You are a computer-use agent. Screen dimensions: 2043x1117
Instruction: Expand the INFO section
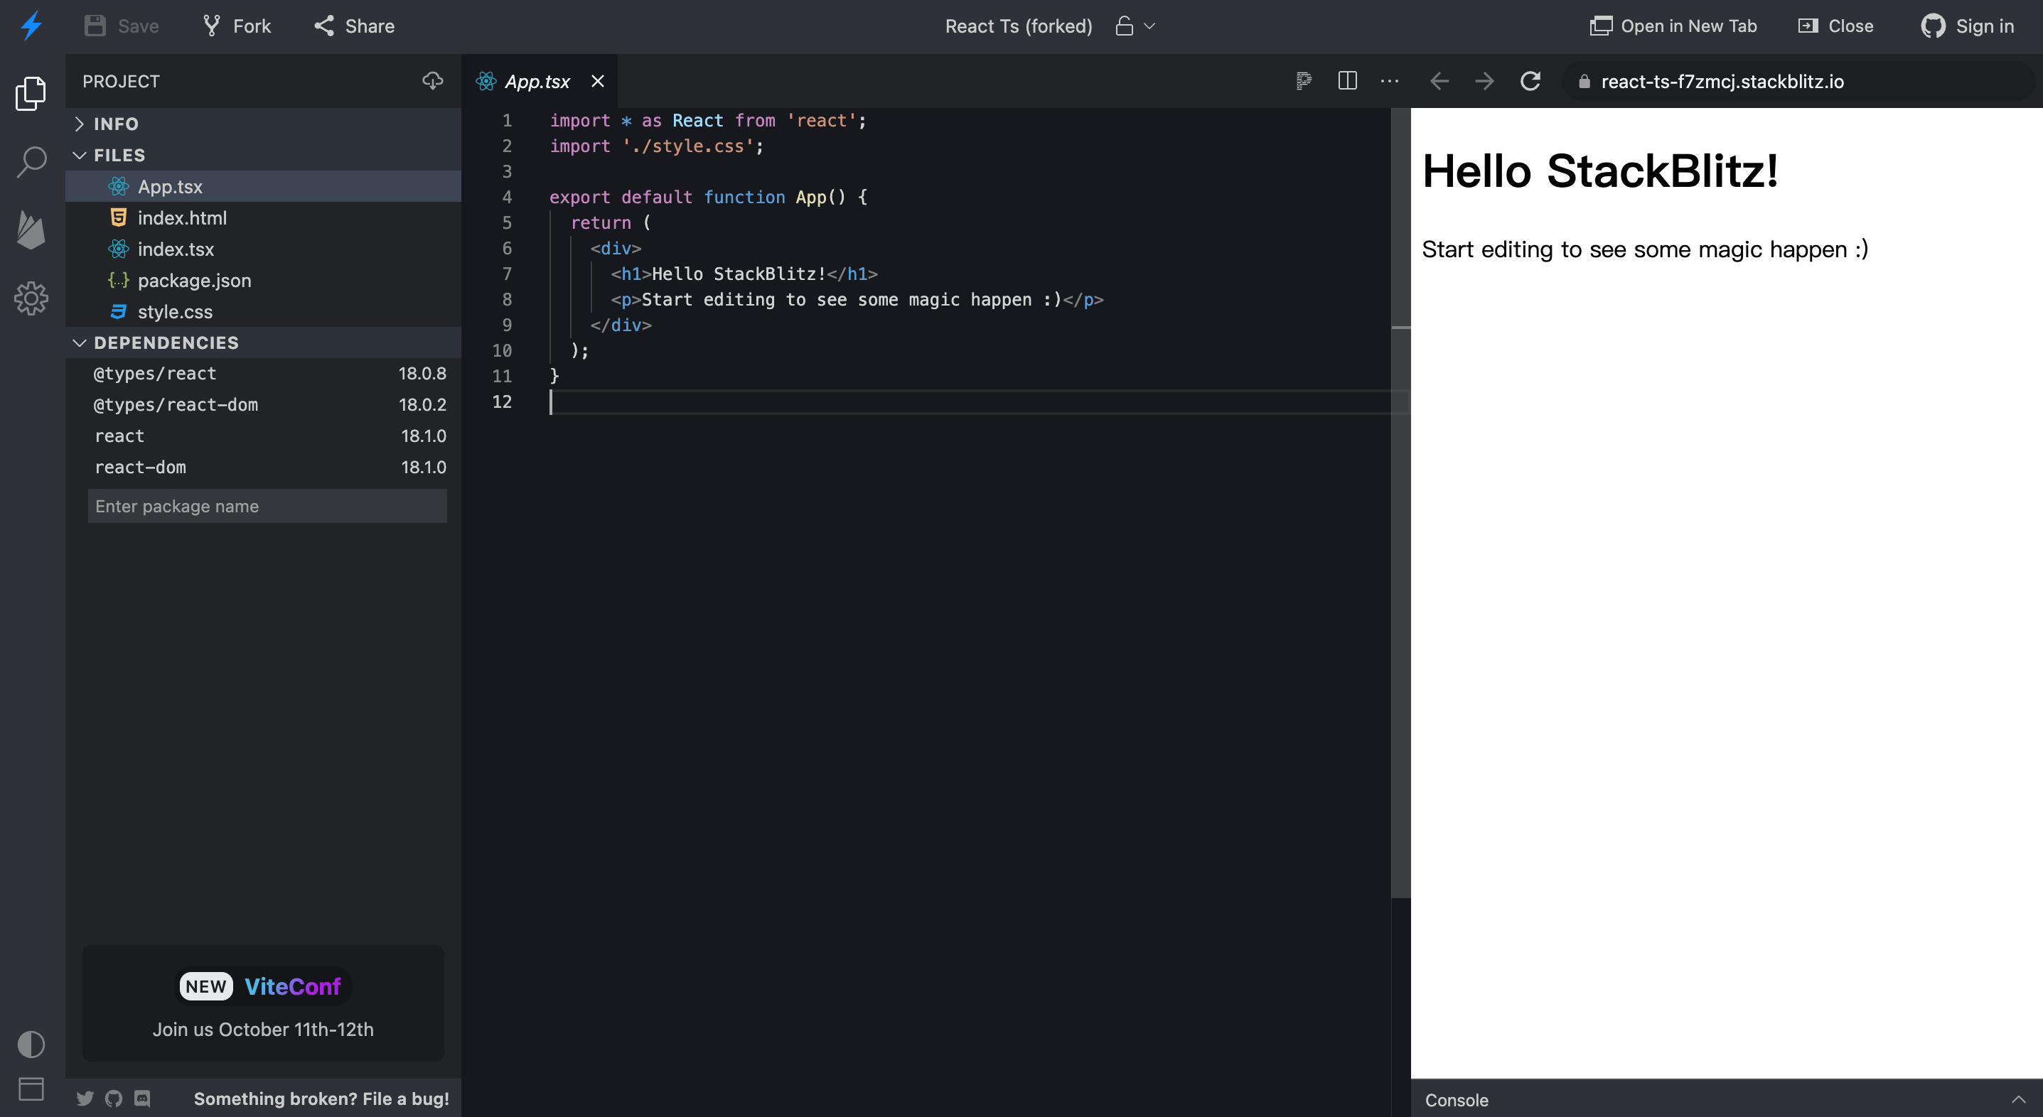[x=116, y=124]
